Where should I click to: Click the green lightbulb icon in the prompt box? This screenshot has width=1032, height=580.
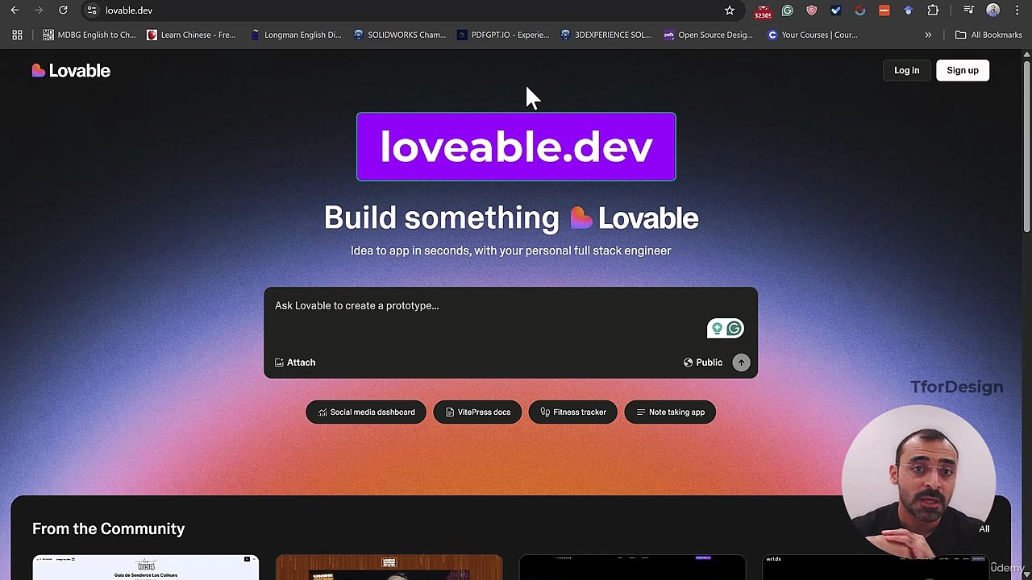pos(717,329)
